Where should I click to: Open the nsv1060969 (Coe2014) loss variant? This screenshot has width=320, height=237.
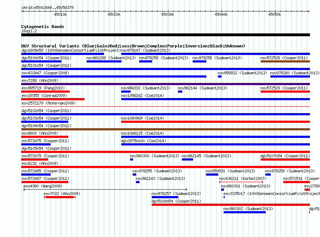coord(215,122)
